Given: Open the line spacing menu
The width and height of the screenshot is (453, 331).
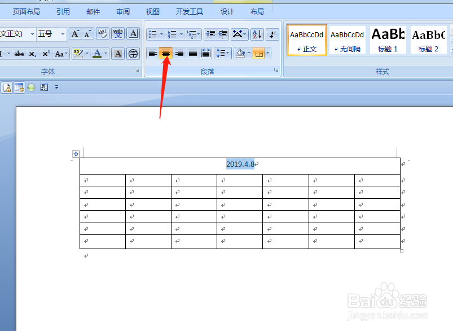Looking at the screenshot, I should tap(222, 53).
